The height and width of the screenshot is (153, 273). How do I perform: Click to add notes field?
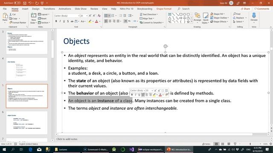pos(67,139)
